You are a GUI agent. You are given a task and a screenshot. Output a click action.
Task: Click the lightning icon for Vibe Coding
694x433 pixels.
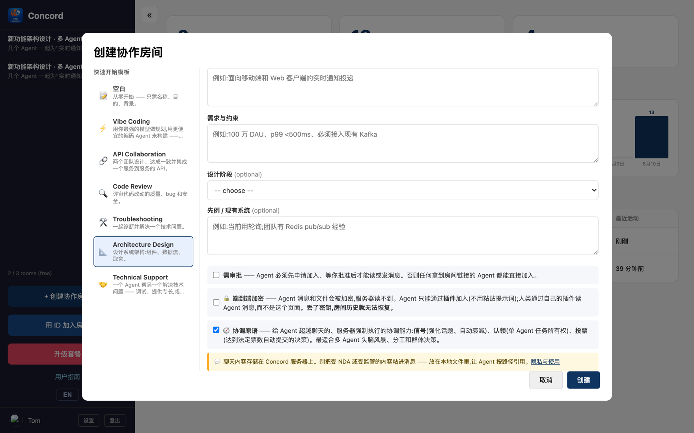[103, 128]
